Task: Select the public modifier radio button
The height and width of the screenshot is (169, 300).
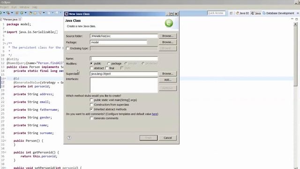Action: tap(91, 63)
